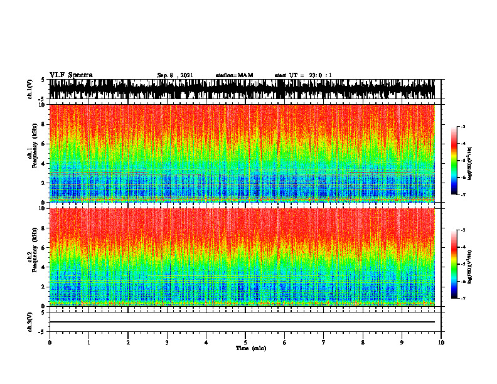This screenshot has height=384, width=497.
Task: Click the time axis tick label "6"
Action: (x=285, y=343)
